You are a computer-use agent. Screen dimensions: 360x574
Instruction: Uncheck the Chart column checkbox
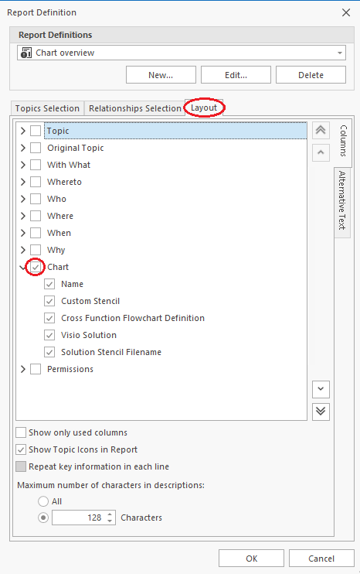[36, 267]
